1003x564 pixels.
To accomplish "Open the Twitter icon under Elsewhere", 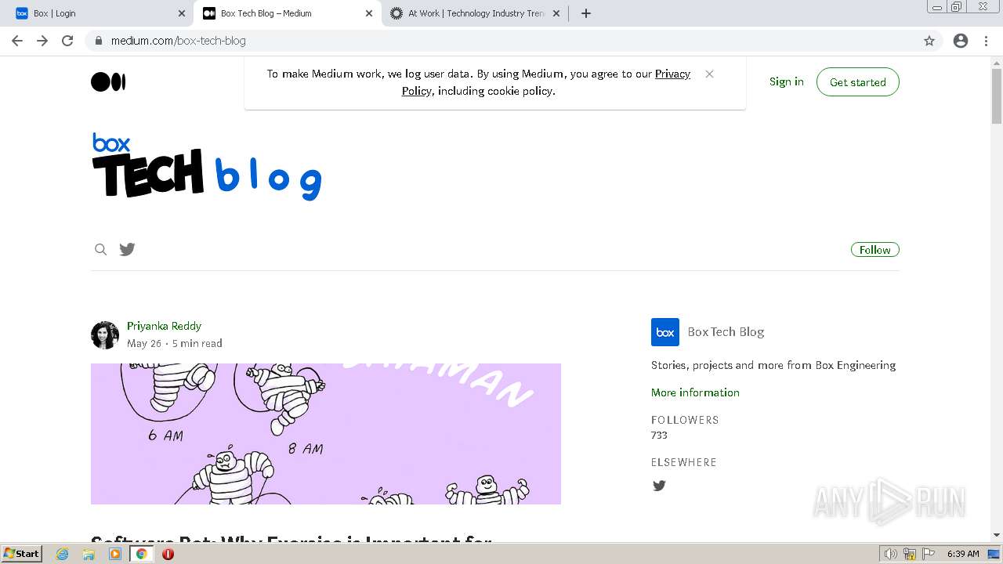I will coord(659,486).
